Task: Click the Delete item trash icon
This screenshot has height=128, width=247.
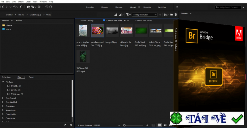Action: [176, 15]
